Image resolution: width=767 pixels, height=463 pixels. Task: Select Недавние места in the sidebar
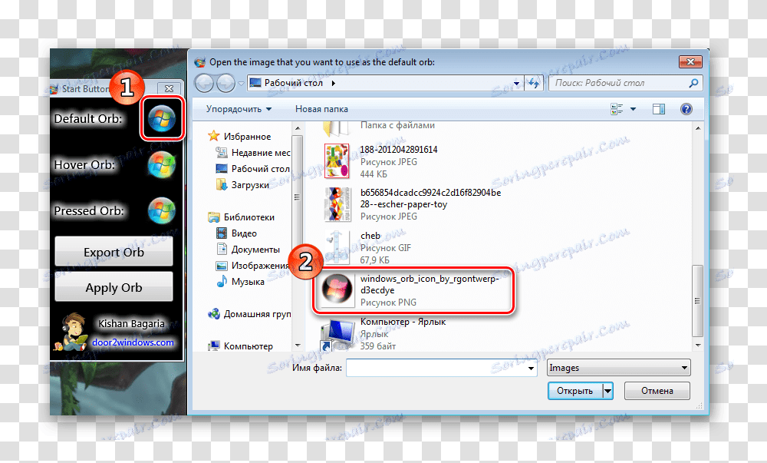pyautogui.click(x=261, y=153)
